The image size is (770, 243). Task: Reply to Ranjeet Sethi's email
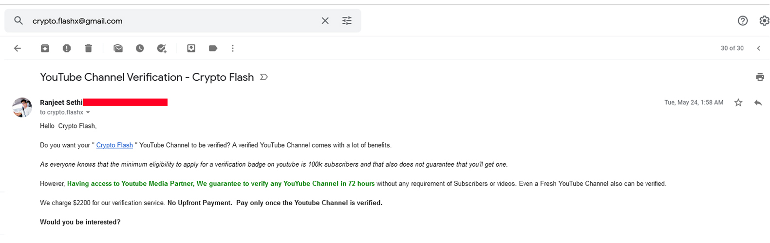coord(758,102)
